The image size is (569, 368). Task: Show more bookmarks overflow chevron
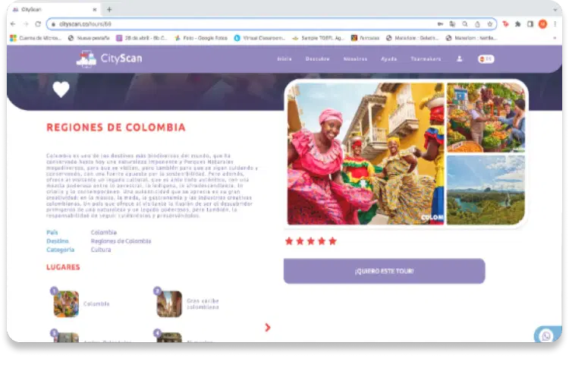(555, 38)
